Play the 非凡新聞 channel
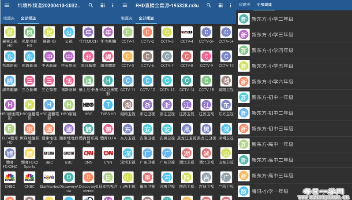Viewport: 352px width, 200px height. click(89, 59)
